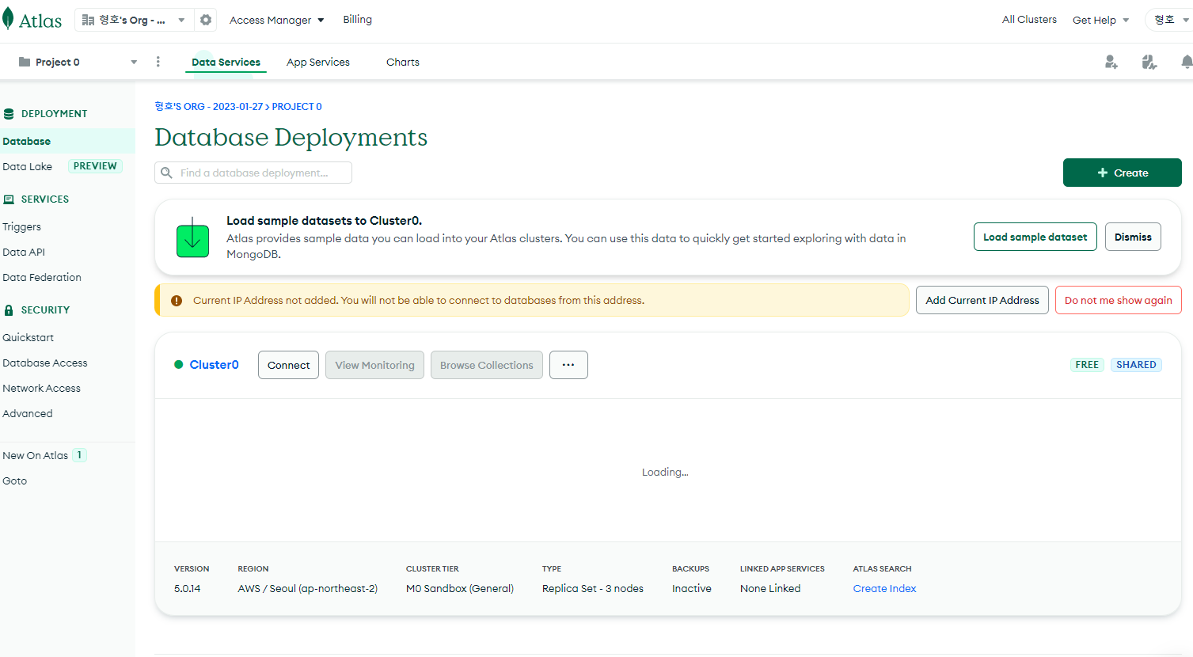Go to Database Access
Viewport: 1193px width, 657px height.
pyautogui.click(x=45, y=363)
